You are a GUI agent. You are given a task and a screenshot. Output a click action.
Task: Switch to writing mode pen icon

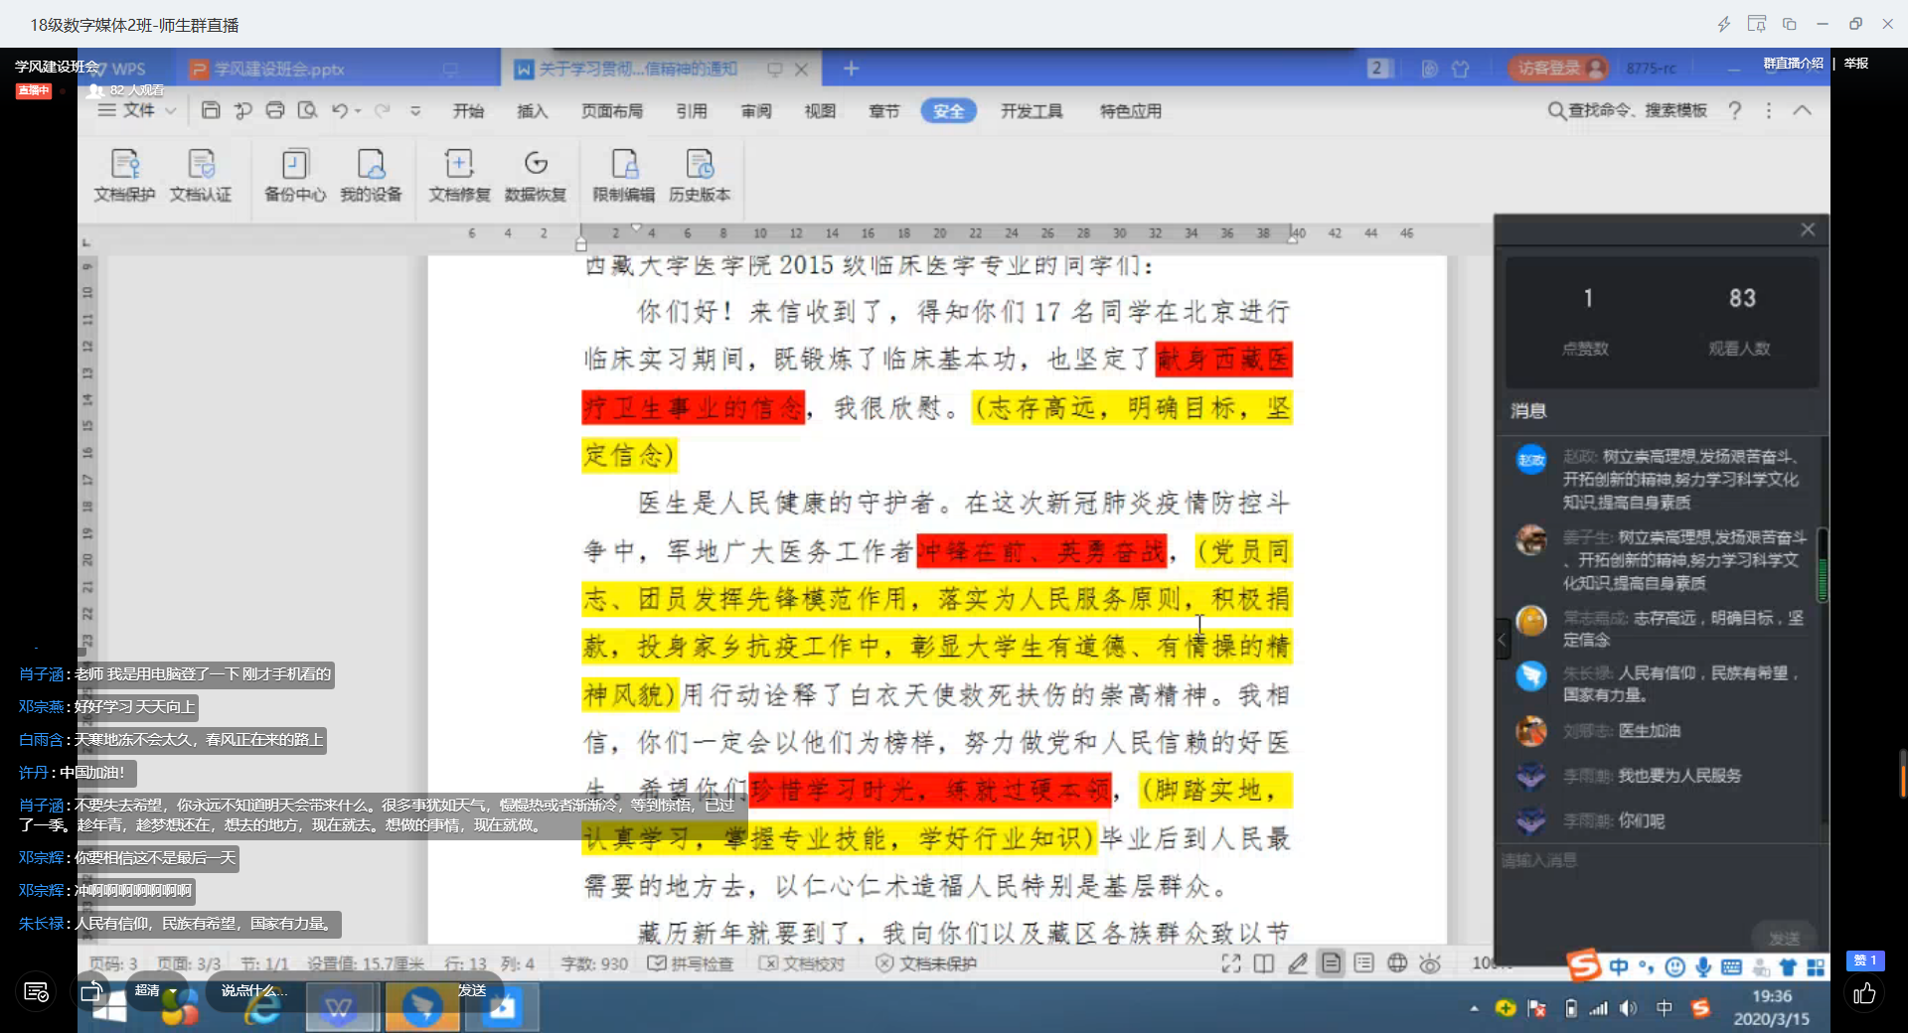tap(1298, 962)
